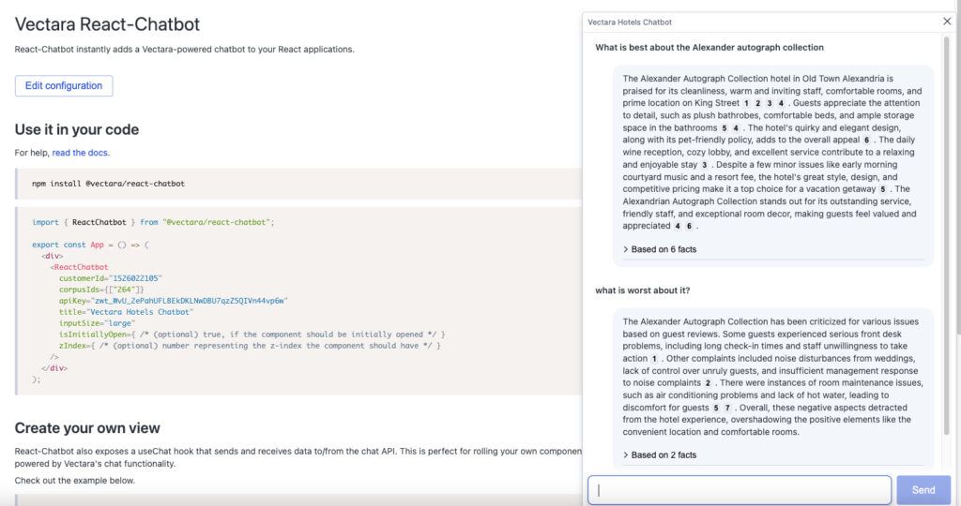
Task: Open citation 1 after 'take action'
Action: click(654, 359)
